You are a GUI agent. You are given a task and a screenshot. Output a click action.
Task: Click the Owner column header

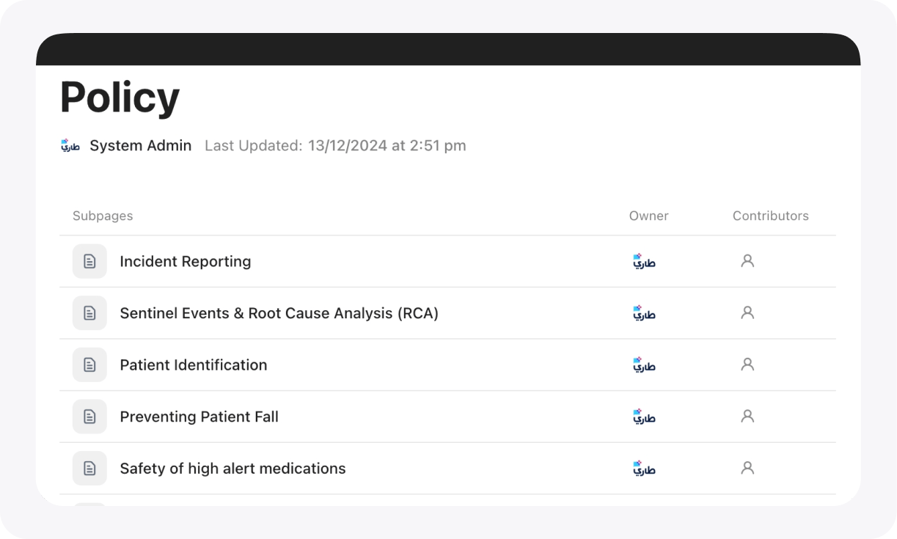tap(649, 216)
